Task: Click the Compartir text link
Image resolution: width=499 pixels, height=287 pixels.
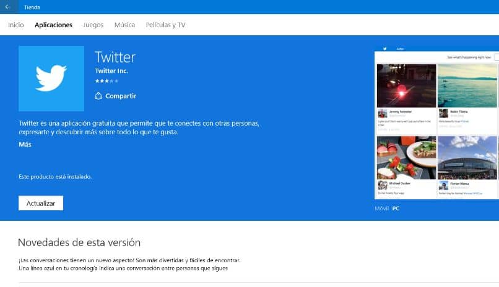Action: tap(121, 96)
